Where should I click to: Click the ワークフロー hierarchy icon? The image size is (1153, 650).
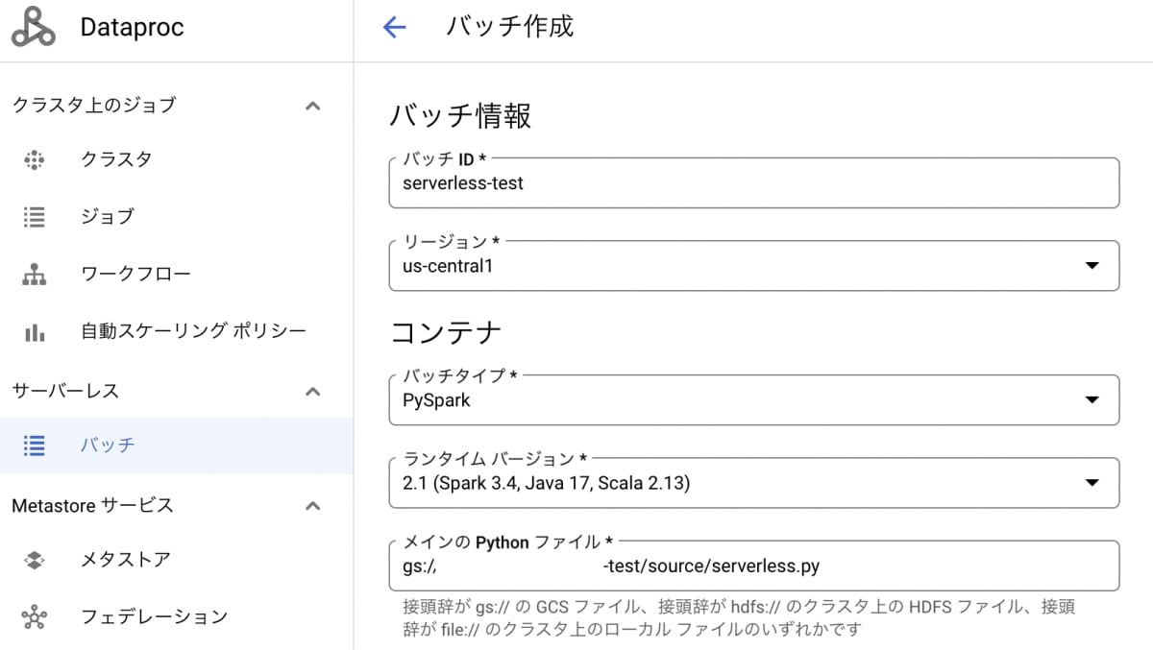35,275
